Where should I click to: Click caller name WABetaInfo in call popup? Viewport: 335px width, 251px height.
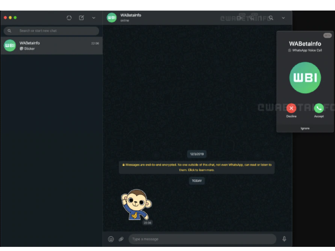click(305, 44)
